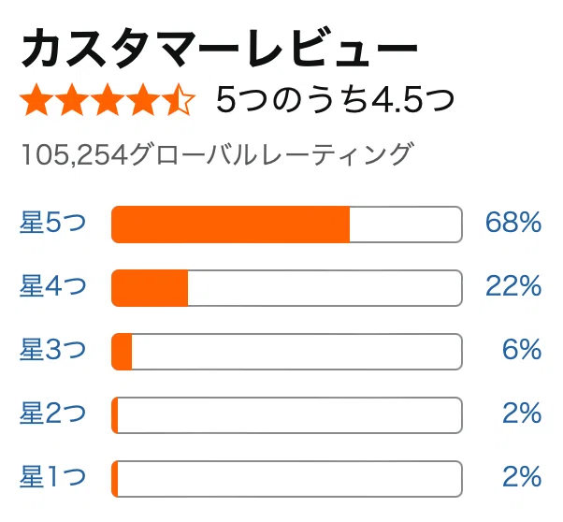563x522 pixels.
Task: Select the 6% percentage link
Action: coord(522,350)
